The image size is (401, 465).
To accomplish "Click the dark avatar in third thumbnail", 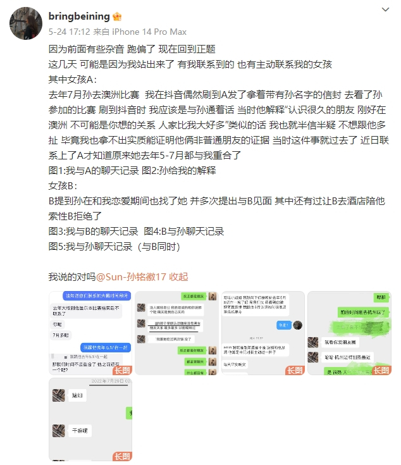I will coord(297,325).
